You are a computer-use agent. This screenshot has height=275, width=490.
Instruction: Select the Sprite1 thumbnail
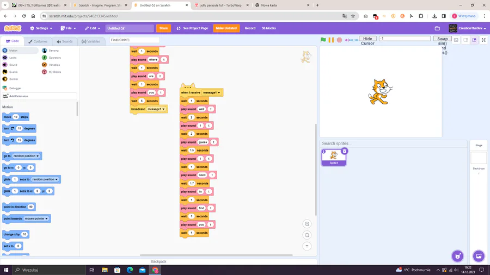[x=333, y=158]
